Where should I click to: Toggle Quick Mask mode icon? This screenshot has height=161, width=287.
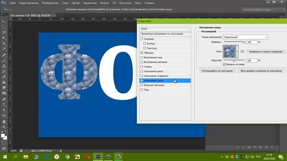pyautogui.click(x=4, y=143)
